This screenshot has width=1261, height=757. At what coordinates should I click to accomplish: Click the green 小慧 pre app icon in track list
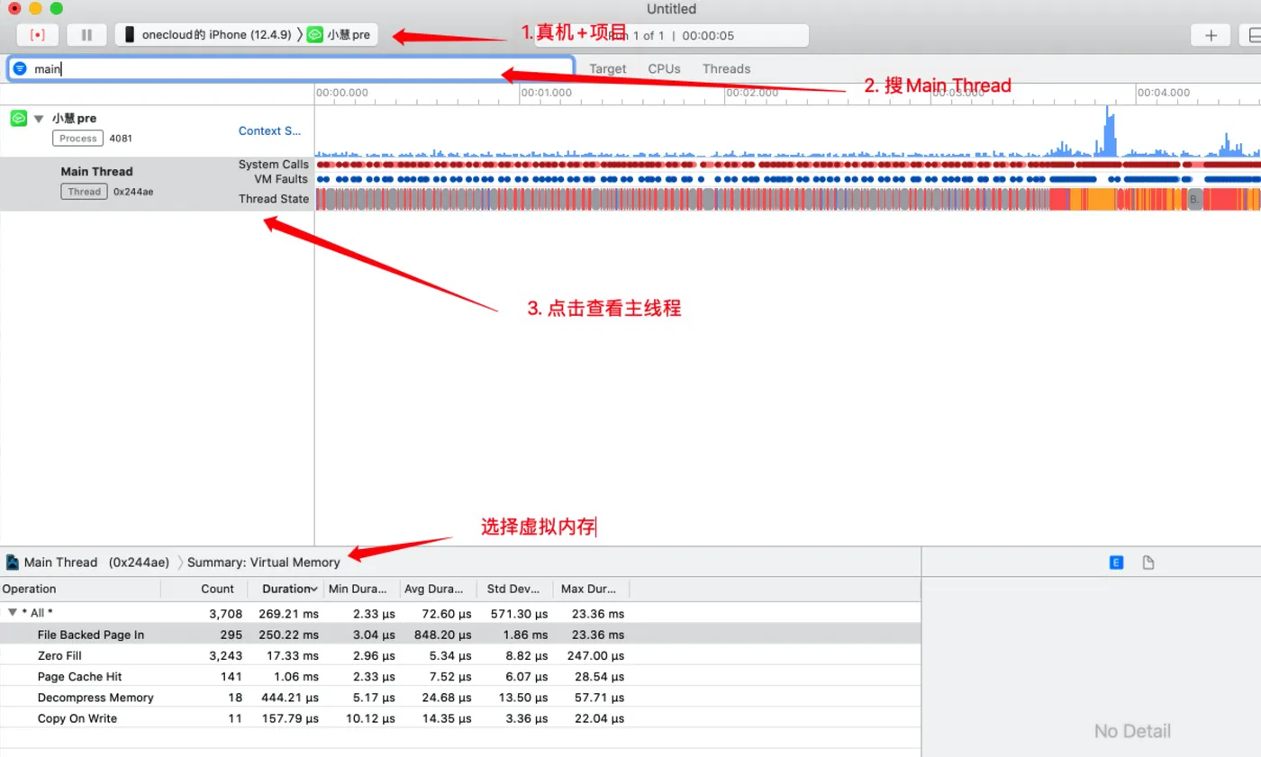click(18, 118)
